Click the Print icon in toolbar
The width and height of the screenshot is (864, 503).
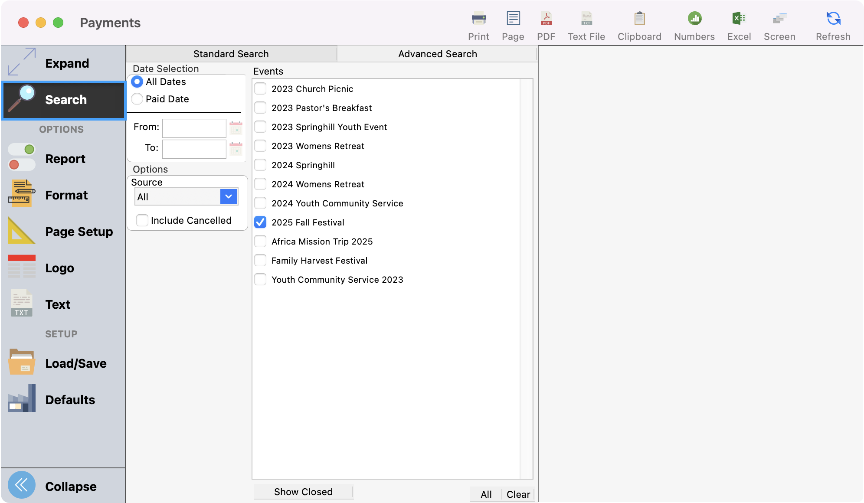[x=478, y=24]
